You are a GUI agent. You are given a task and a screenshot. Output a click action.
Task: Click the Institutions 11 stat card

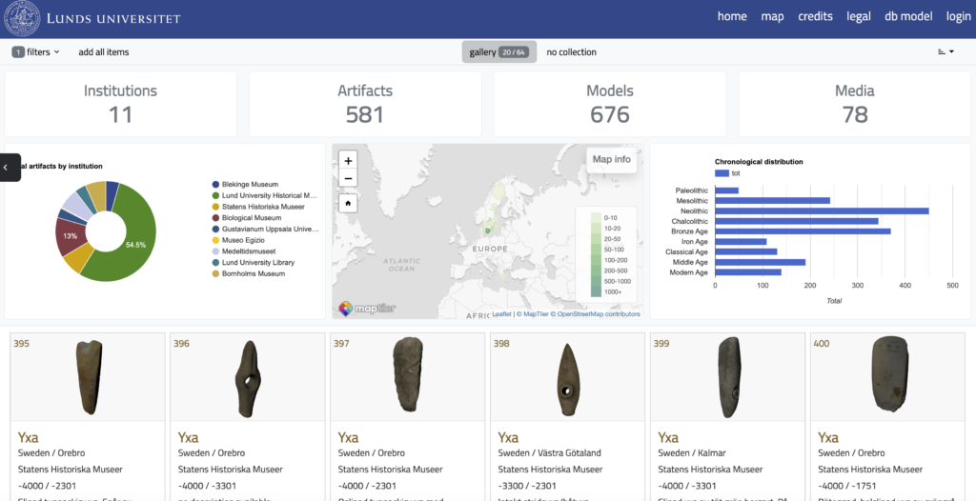pos(121,104)
